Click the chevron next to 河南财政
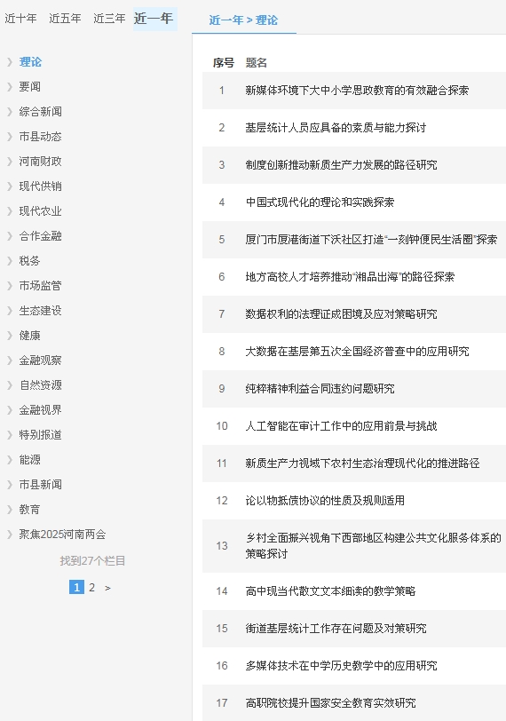 (x=10, y=161)
